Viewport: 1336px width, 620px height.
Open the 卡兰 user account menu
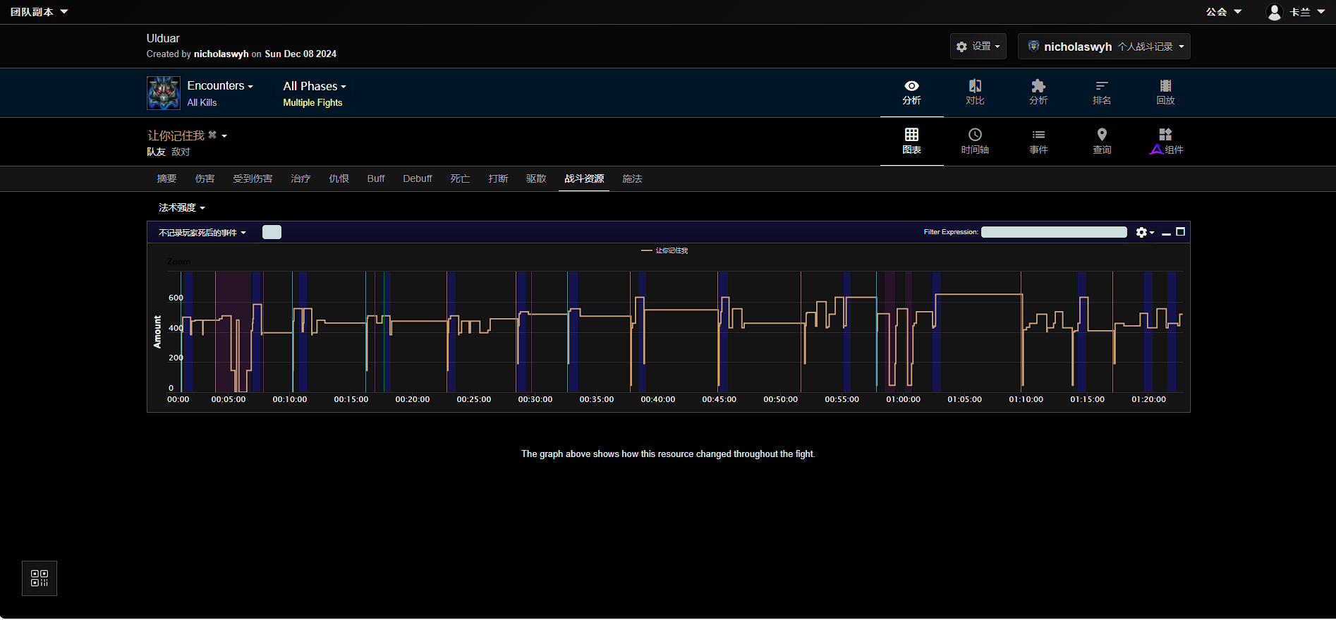[x=1296, y=12]
